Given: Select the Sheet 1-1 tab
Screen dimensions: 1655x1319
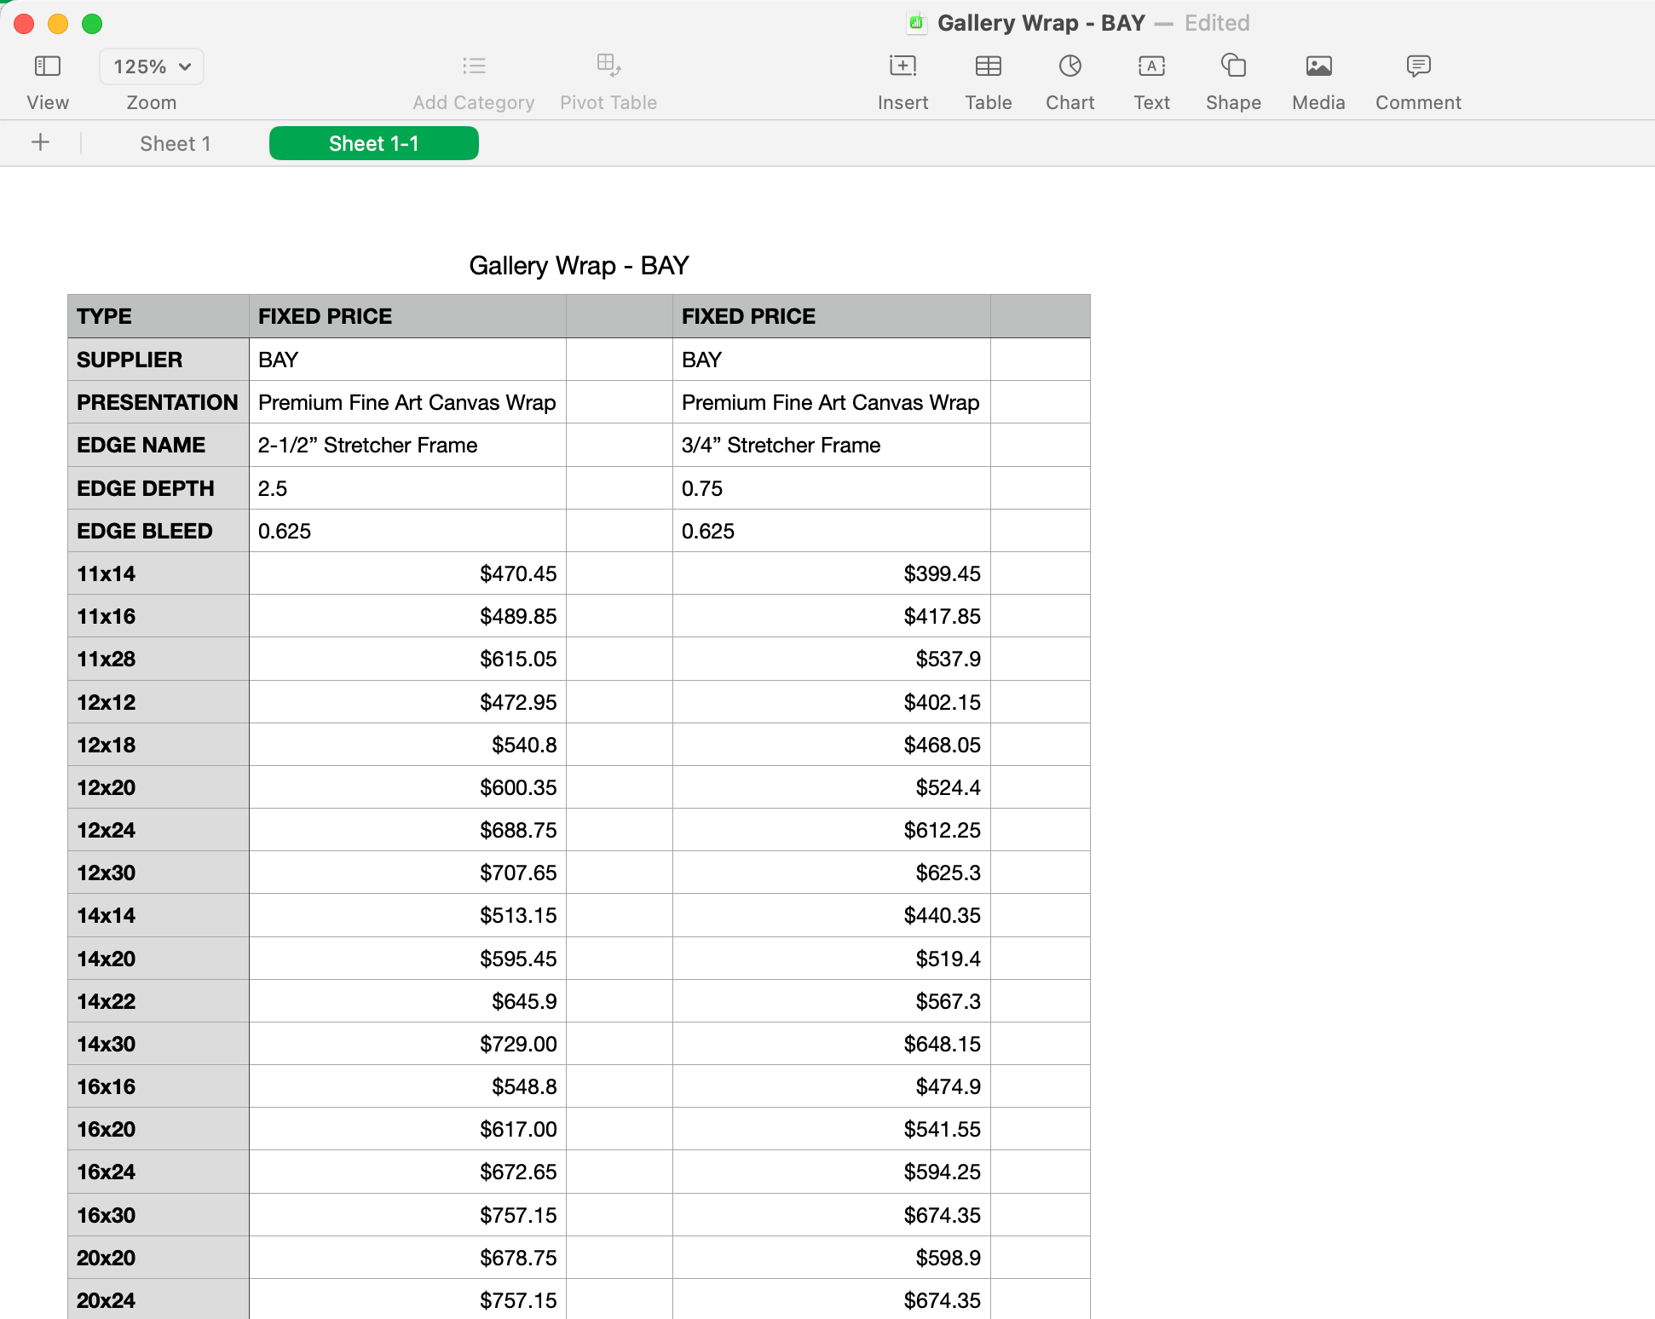Looking at the screenshot, I should click(x=373, y=143).
